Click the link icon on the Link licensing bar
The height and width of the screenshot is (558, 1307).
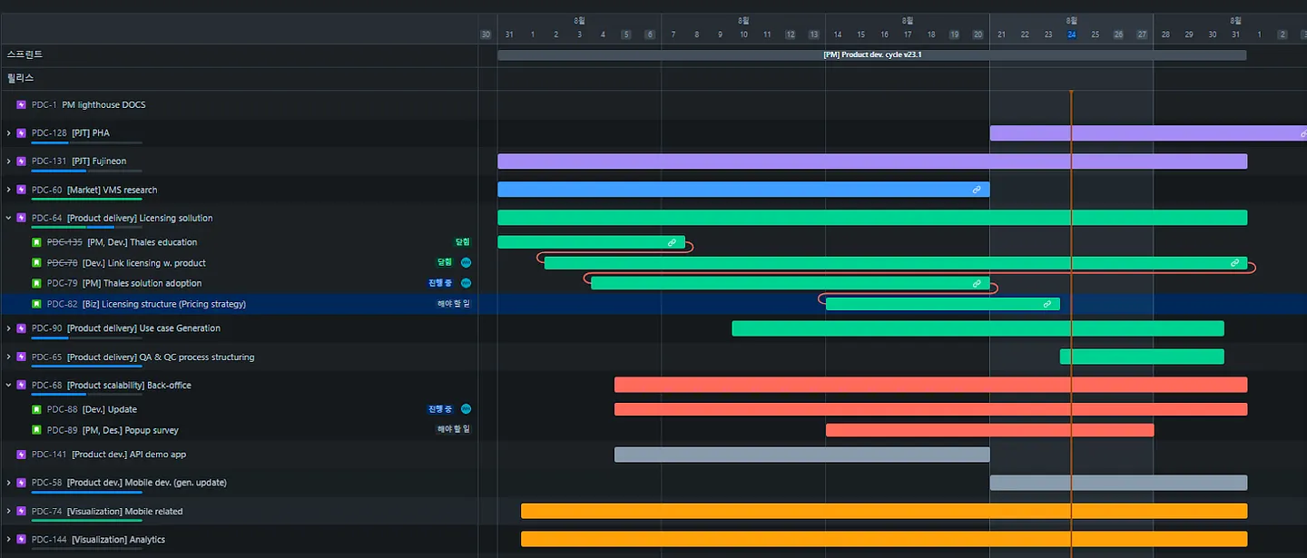pyautogui.click(x=1234, y=263)
